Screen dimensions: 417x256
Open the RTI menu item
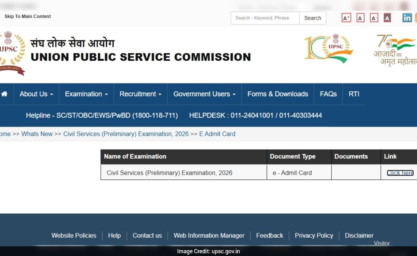pos(354,94)
